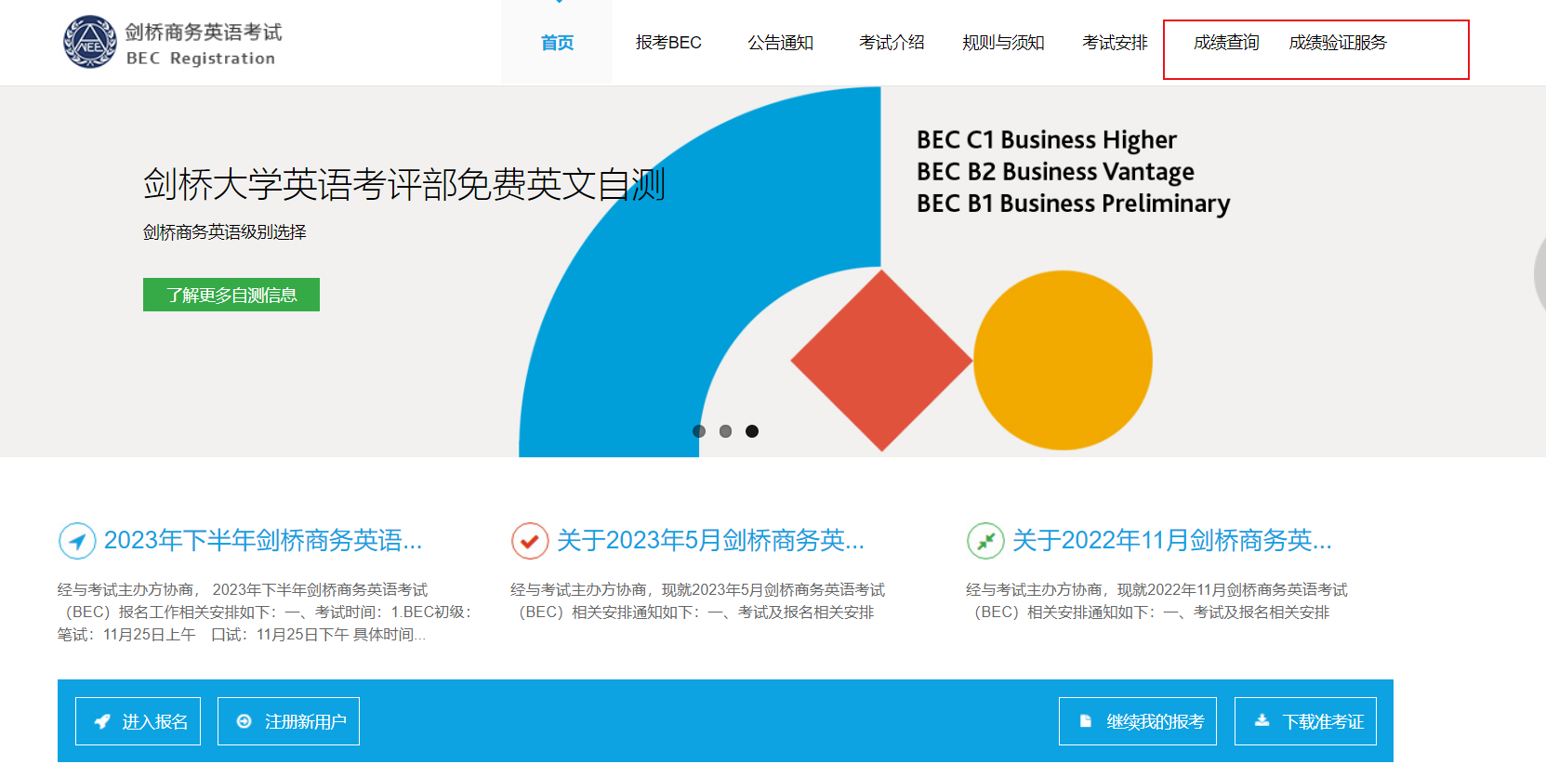Click the document icon in 继续我的报考 button
Viewport: 1546px width, 764px height.
pos(1085,721)
